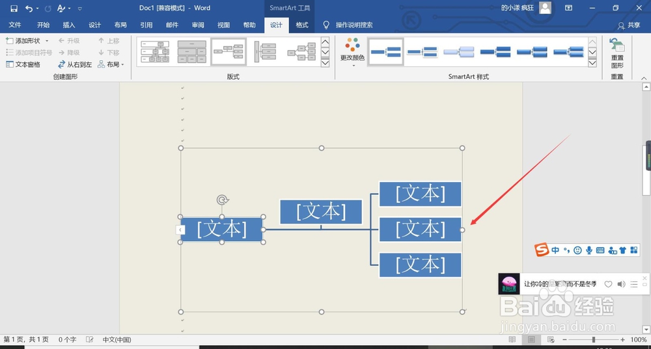Expand the 添加形状 dropdown arrow
Image resolution: width=651 pixels, height=349 pixels.
point(46,41)
